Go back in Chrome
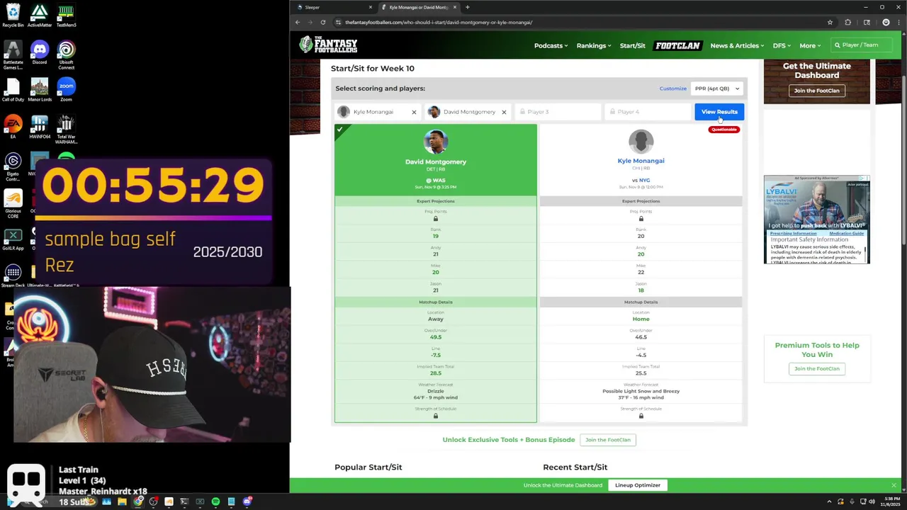Screen dimensions: 907x510 pyautogui.click(x=298, y=22)
